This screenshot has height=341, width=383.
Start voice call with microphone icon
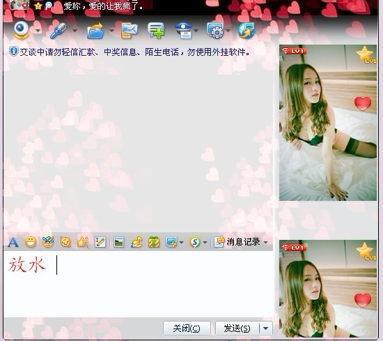coord(58,31)
